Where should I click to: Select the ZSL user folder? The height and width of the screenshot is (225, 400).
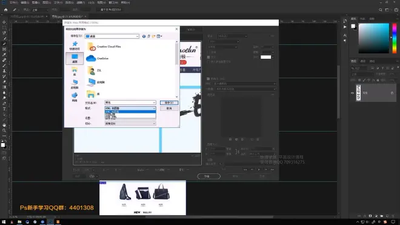[x=94, y=70]
